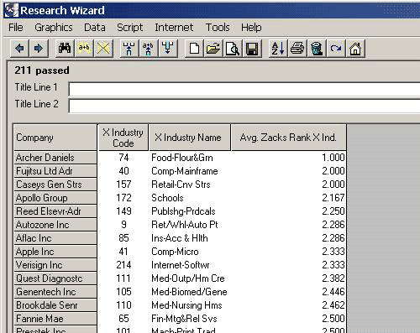The image size is (420, 333).
Task: Click the forward arrow toolbar icon
Action: (39, 49)
